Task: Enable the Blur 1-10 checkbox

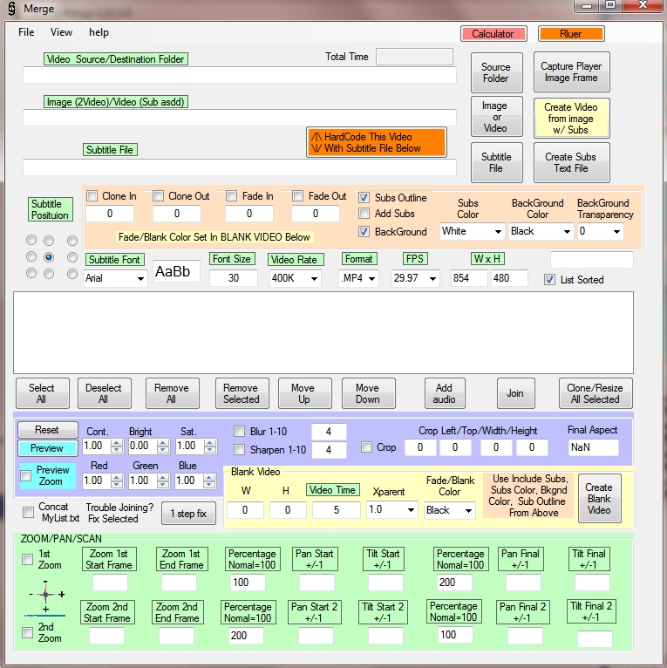Action: [240, 432]
